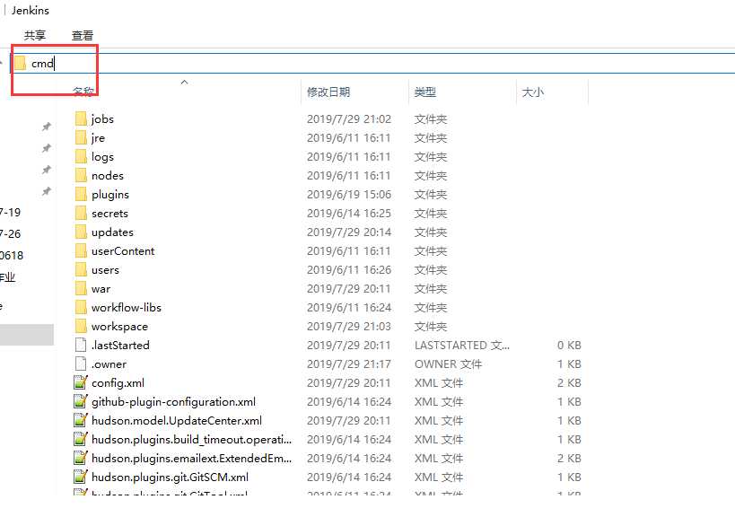This screenshot has height=517, width=735.
Task: Select the workspace folder icon
Action: tap(81, 326)
